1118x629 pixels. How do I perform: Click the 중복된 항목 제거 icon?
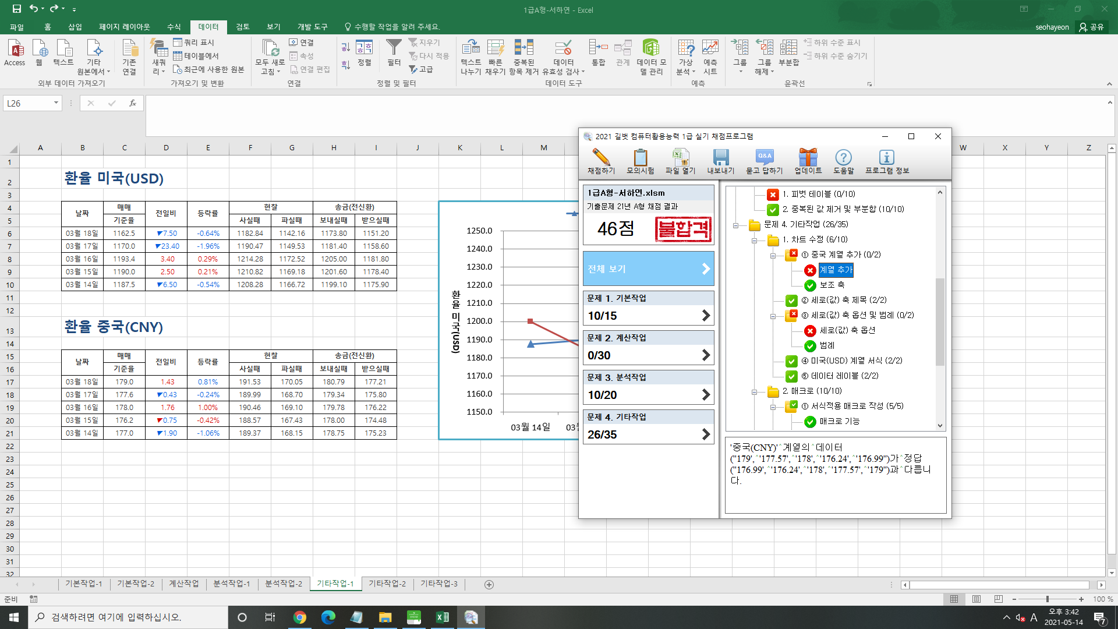[x=523, y=48]
